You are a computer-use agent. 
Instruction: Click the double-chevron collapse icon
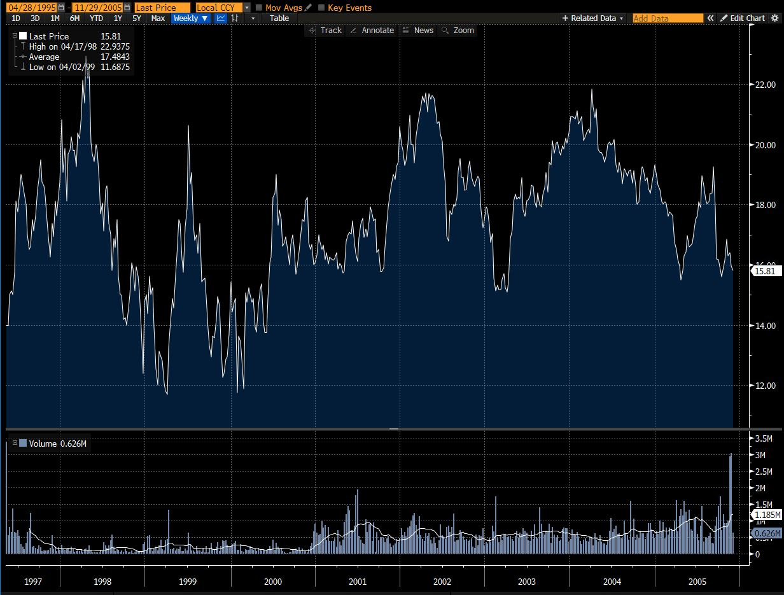pyautogui.click(x=711, y=18)
